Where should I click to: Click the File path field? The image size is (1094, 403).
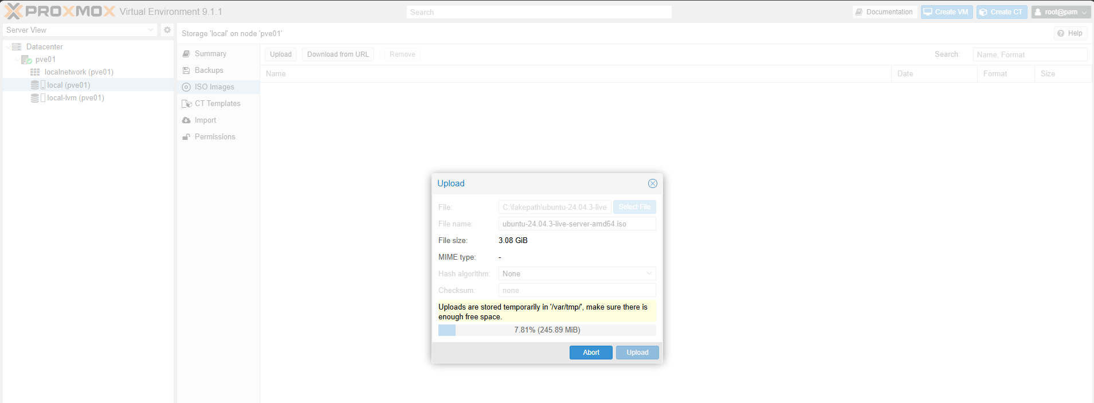click(x=555, y=207)
